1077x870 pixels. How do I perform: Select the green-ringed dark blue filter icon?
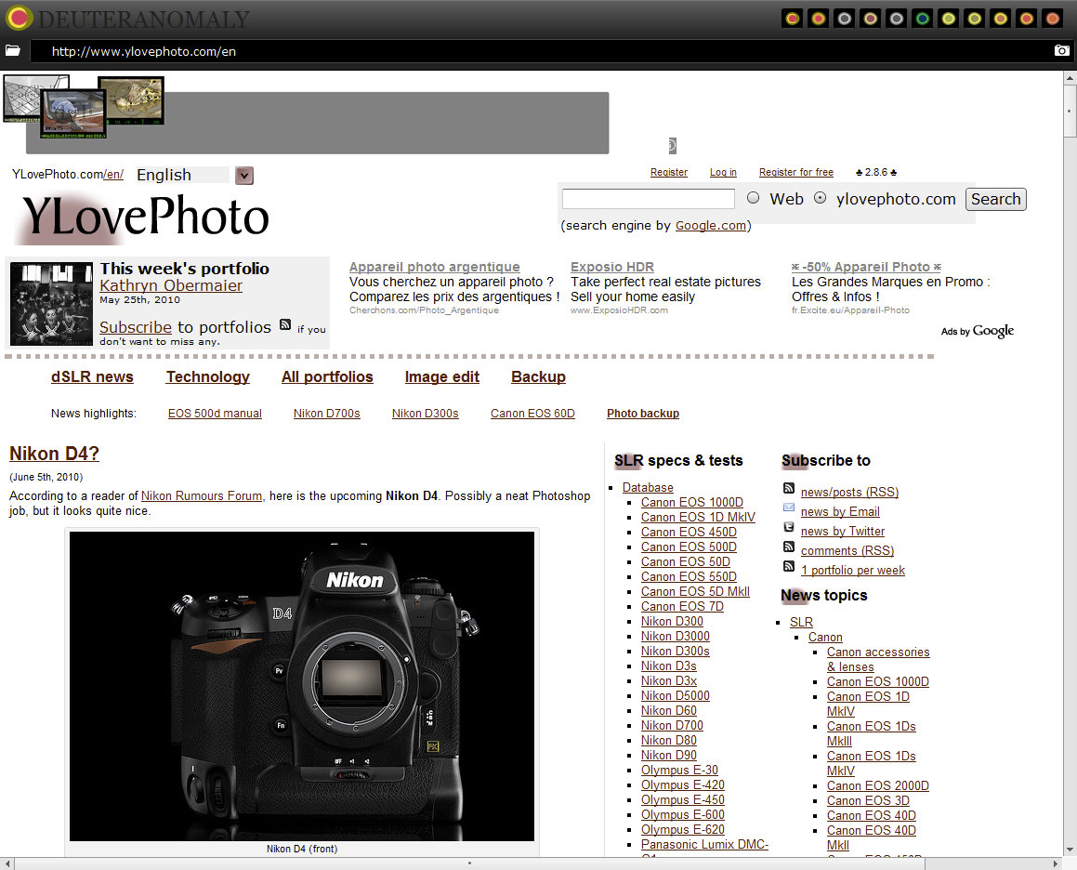[x=923, y=19]
